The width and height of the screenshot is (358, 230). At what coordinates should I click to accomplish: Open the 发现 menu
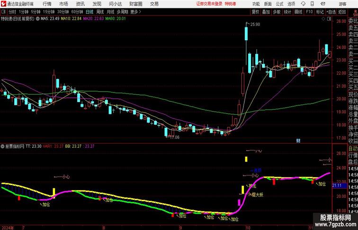pos(97,4)
